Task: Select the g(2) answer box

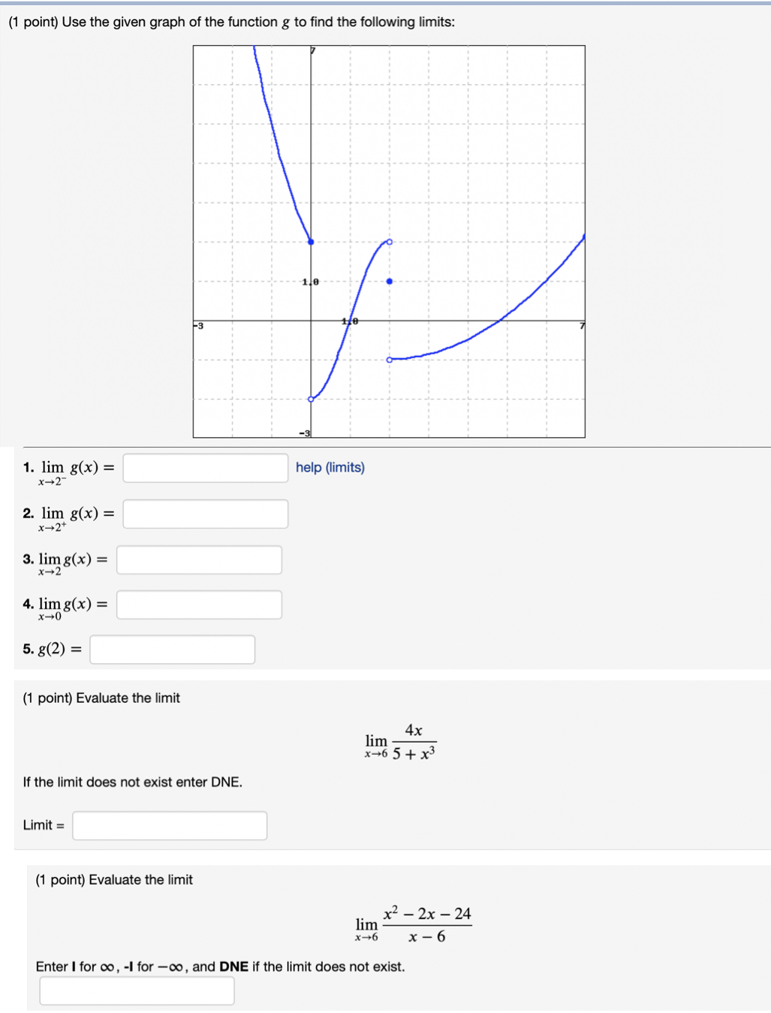Action: pyautogui.click(x=173, y=650)
